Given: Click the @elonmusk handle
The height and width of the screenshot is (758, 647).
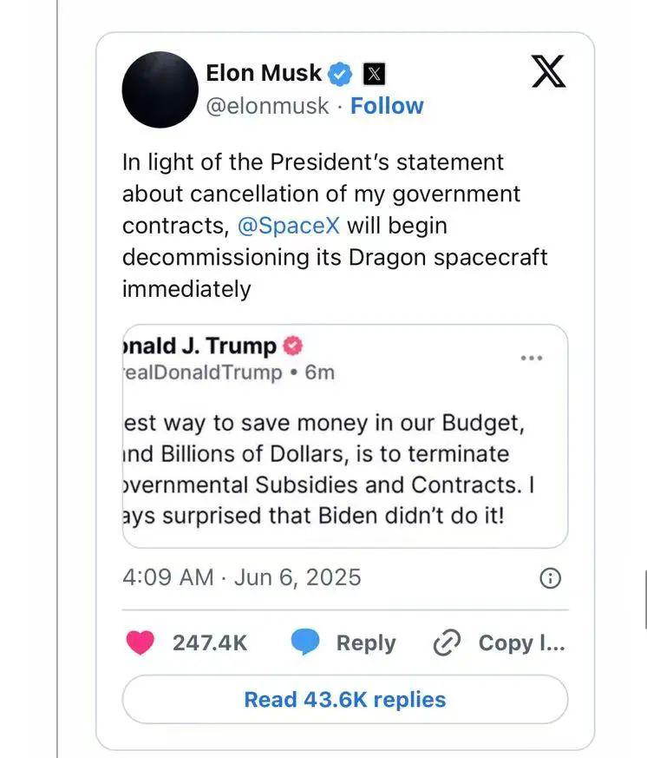Looking at the screenshot, I should 267,106.
